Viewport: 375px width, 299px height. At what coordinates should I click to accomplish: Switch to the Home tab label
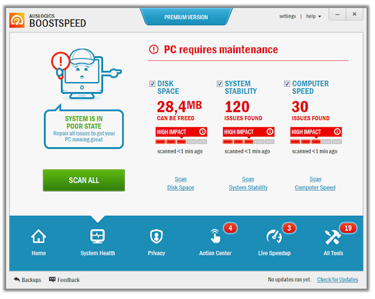39,253
